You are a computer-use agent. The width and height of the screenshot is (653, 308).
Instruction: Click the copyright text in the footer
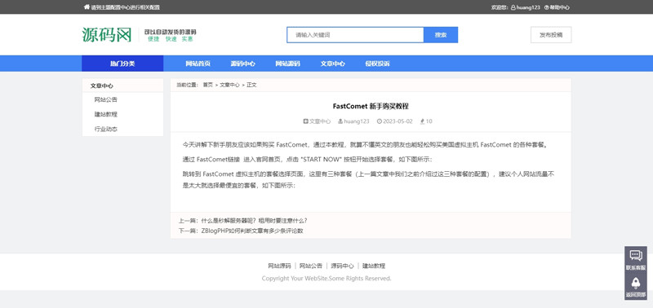pos(326,279)
